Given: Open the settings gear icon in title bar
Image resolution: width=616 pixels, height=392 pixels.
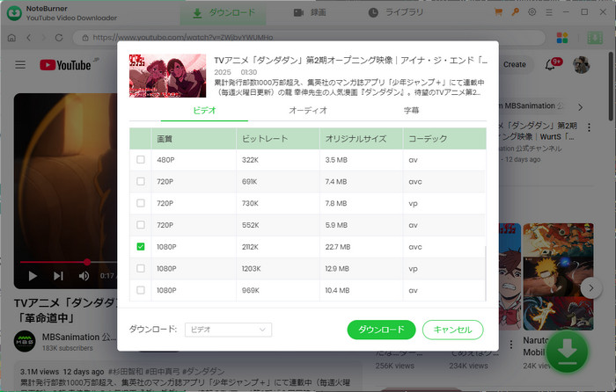Looking at the screenshot, I should [532, 12].
